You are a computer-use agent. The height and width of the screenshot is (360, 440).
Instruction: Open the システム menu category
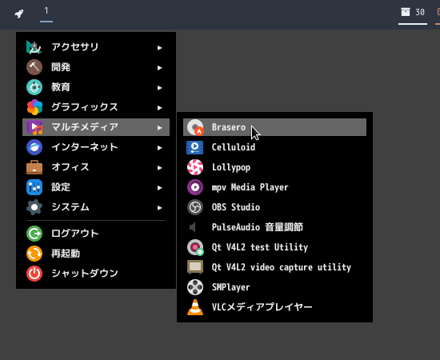(96, 207)
